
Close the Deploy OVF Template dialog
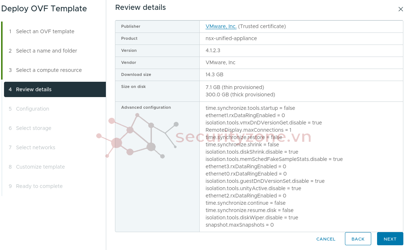pyautogui.click(x=400, y=9)
